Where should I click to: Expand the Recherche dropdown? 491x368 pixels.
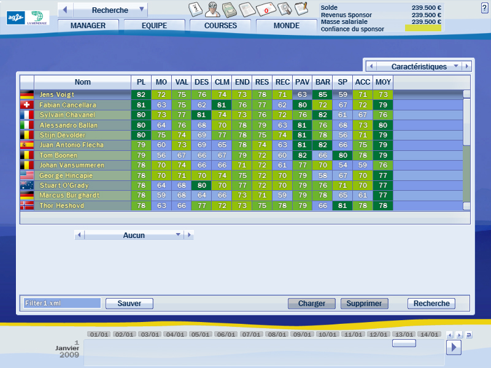coord(142,10)
